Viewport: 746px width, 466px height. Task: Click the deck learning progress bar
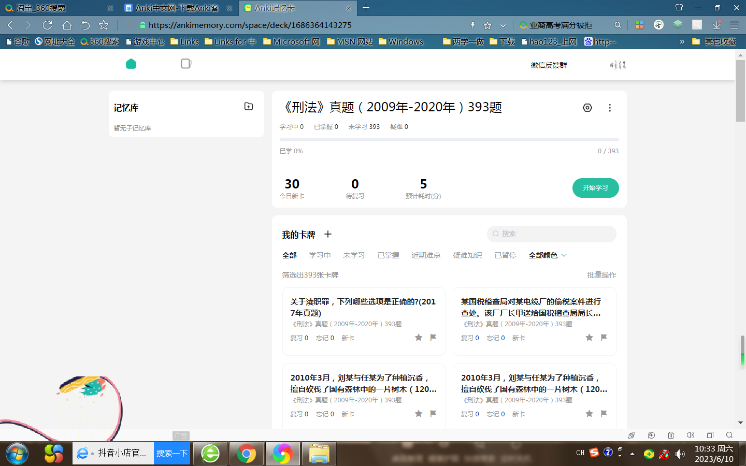[449, 140]
